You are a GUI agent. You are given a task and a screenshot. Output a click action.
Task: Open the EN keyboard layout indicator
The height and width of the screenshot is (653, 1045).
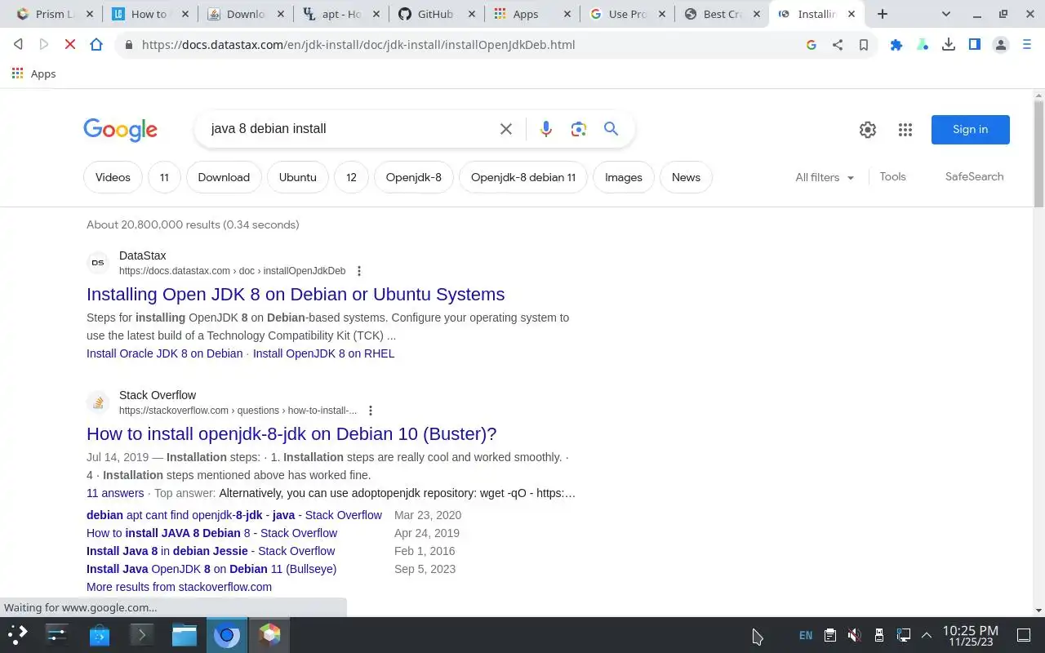pos(806,635)
